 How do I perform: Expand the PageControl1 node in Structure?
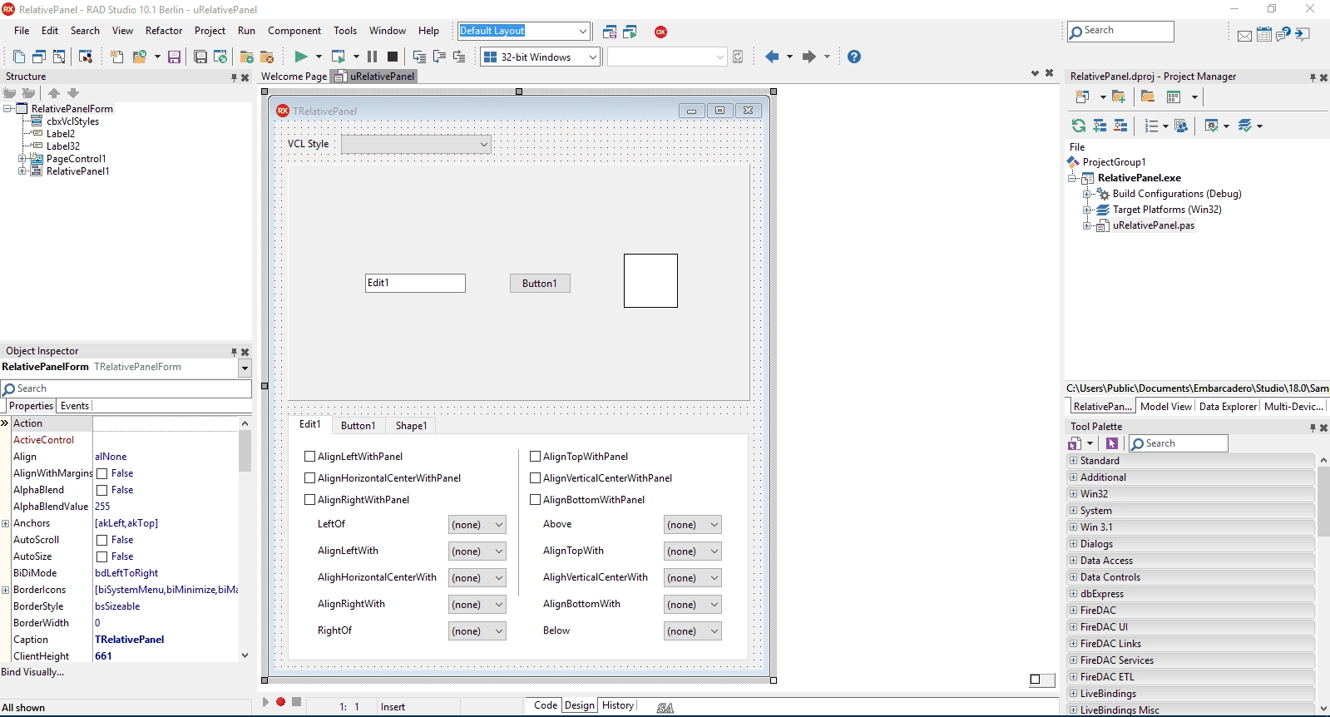(x=22, y=159)
